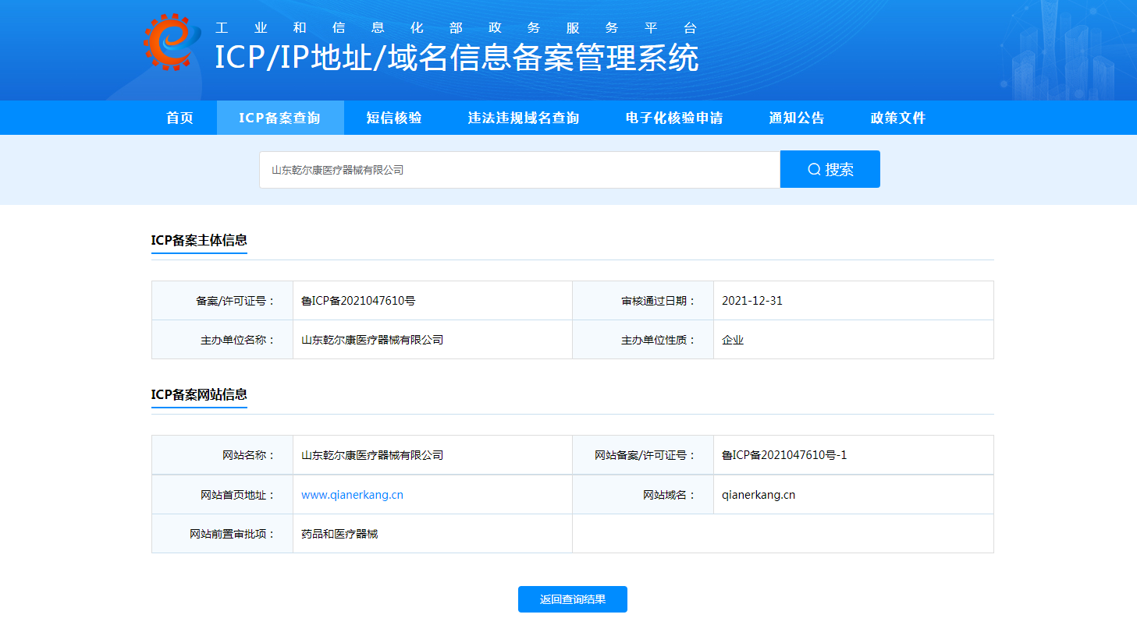The width and height of the screenshot is (1137, 625).
Task: Open the 政策文件 tab
Action: [x=898, y=118]
